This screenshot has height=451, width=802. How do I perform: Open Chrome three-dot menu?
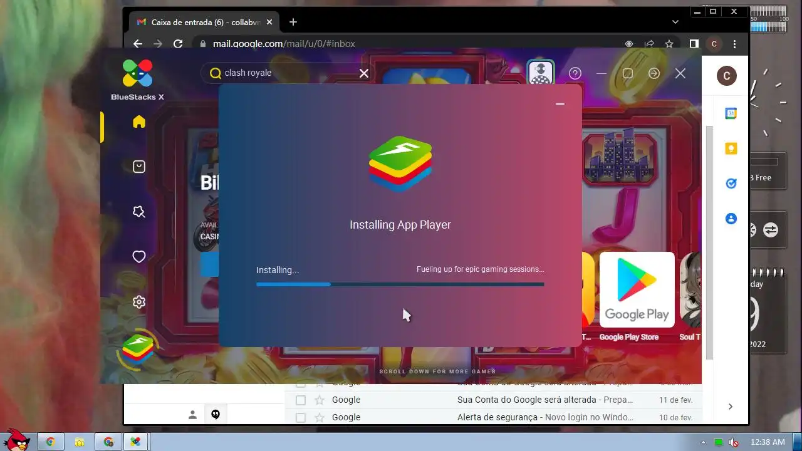pyautogui.click(x=734, y=44)
